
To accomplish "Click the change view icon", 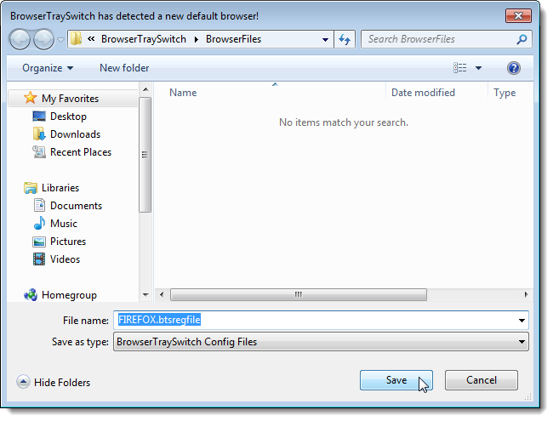I will click(x=460, y=68).
